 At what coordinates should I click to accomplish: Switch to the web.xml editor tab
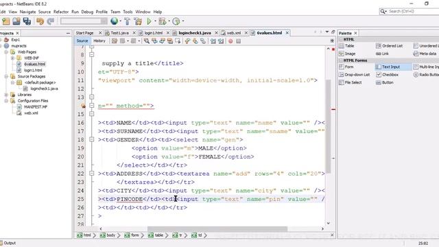(234, 33)
